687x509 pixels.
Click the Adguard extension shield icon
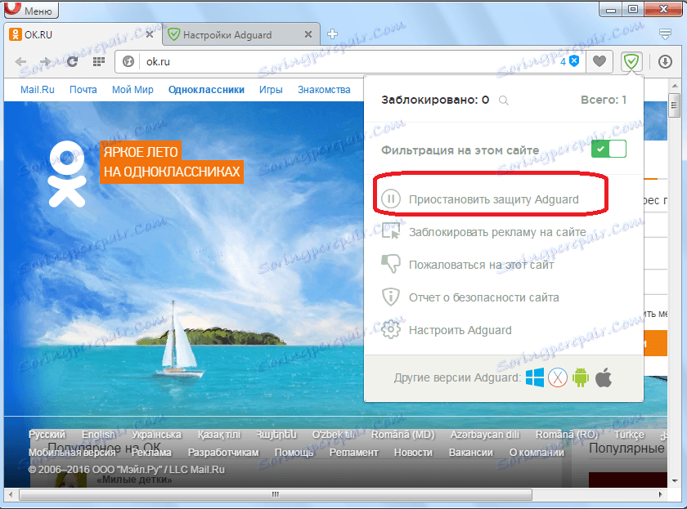pyautogui.click(x=631, y=62)
